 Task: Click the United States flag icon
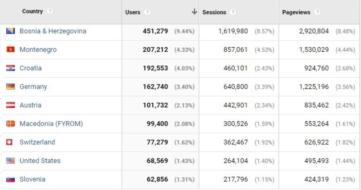[x=10, y=161]
